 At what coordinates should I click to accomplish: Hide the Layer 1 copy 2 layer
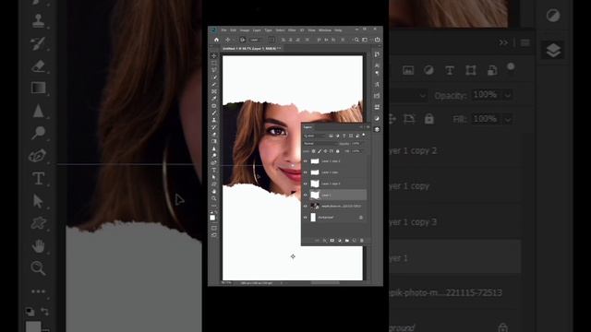(x=306, y=160)
